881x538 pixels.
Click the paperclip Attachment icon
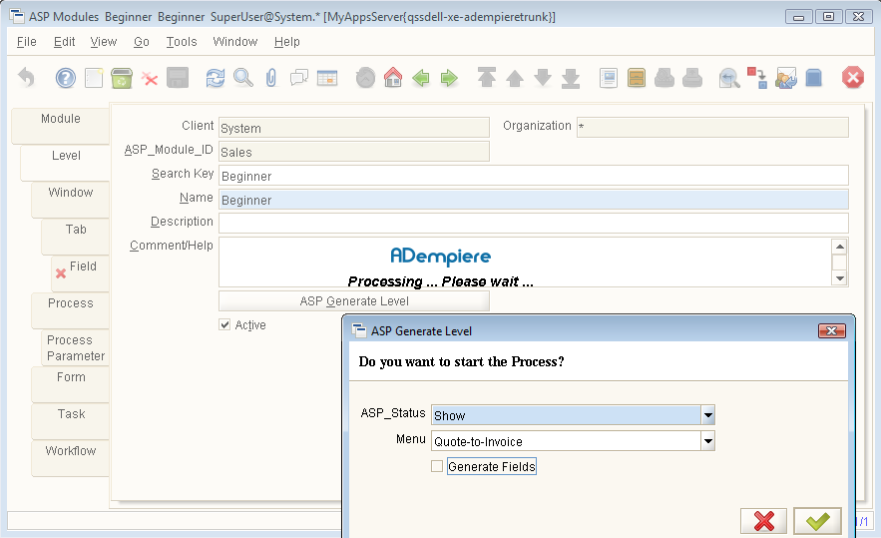pyautogui.click(x=270, y=78)
